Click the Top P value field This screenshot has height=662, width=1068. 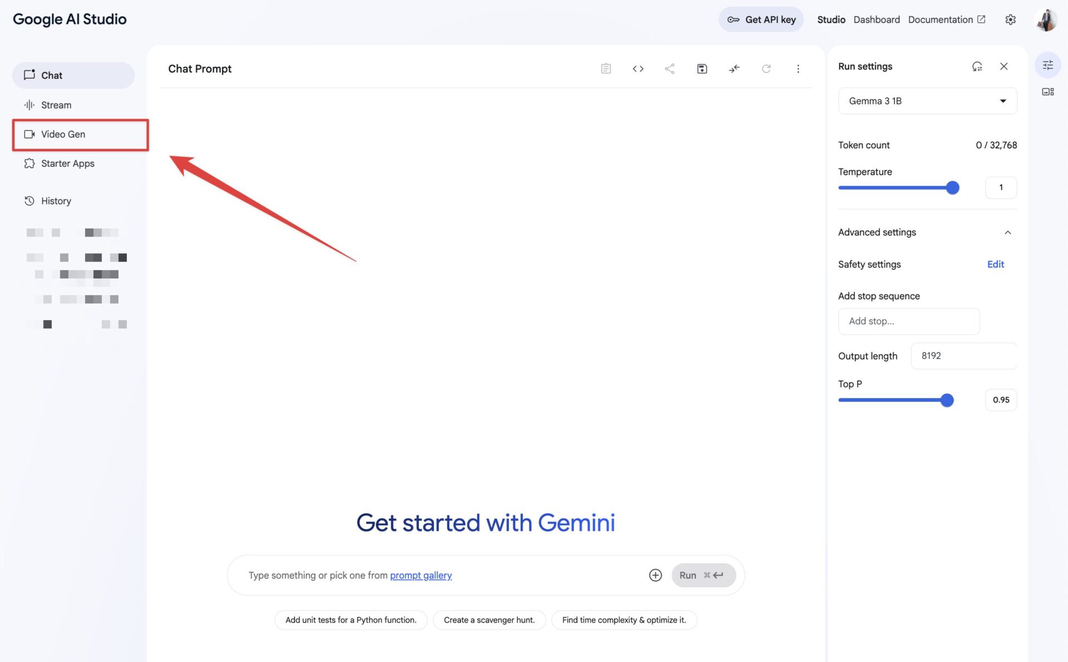tap(1001, 400)
